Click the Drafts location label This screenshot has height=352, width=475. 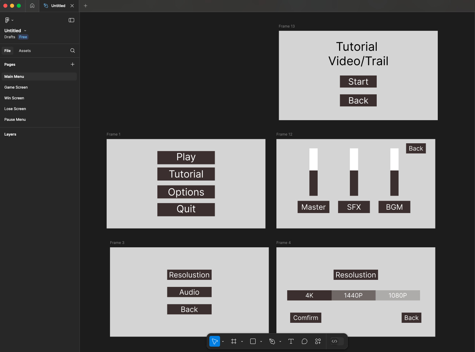[10, 37]
